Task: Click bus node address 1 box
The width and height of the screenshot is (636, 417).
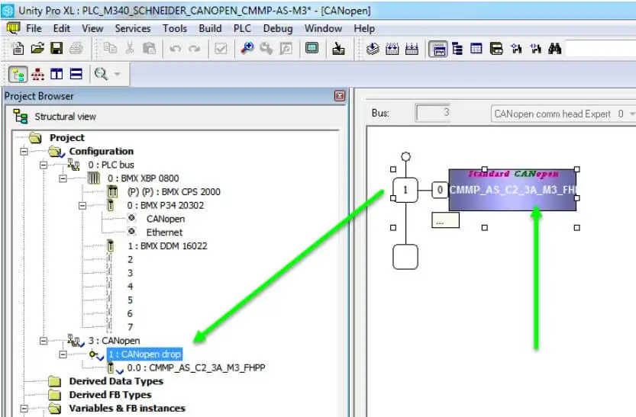Action: pos(405,190)
